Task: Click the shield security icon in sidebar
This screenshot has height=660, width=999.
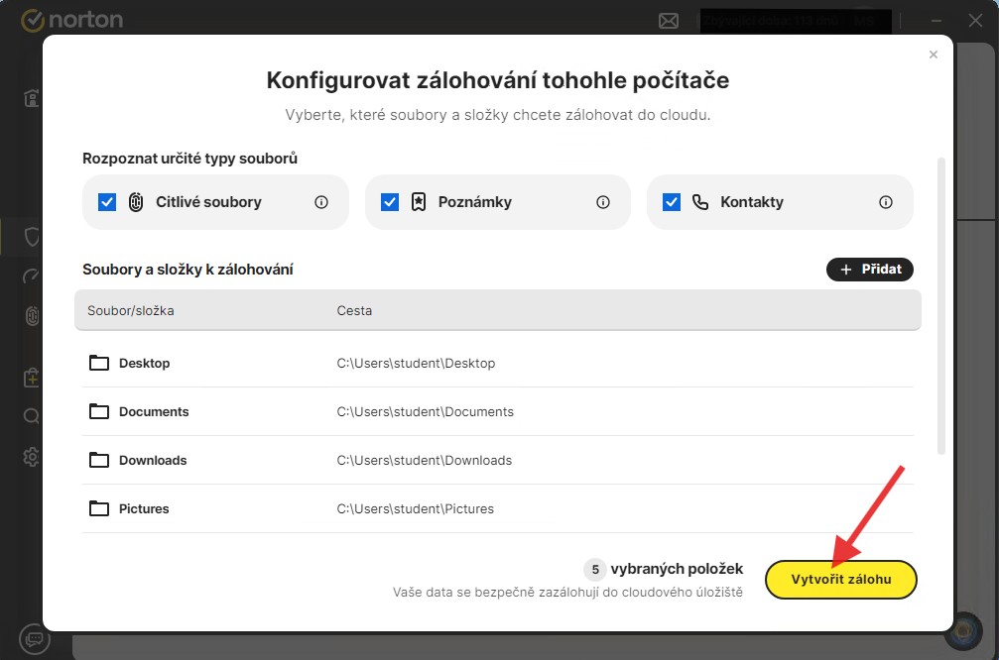Action: tap(32, 237)
